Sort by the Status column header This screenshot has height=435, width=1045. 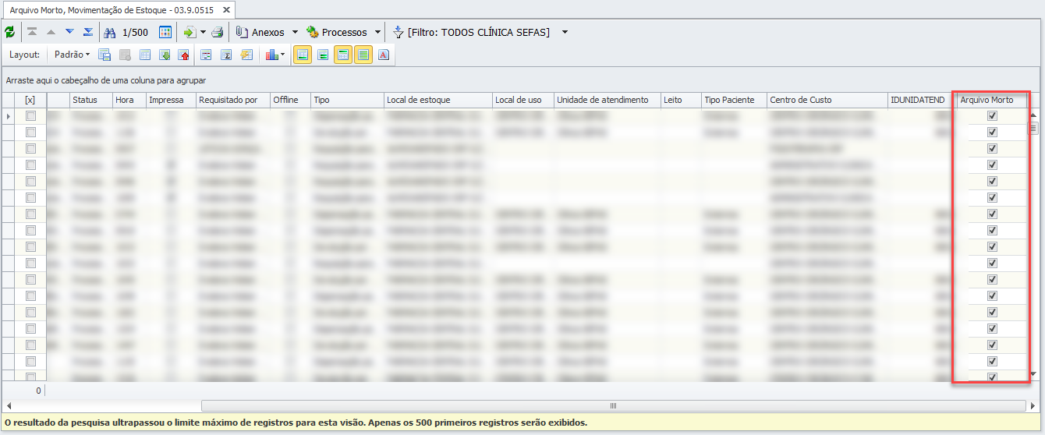point(90,100)
